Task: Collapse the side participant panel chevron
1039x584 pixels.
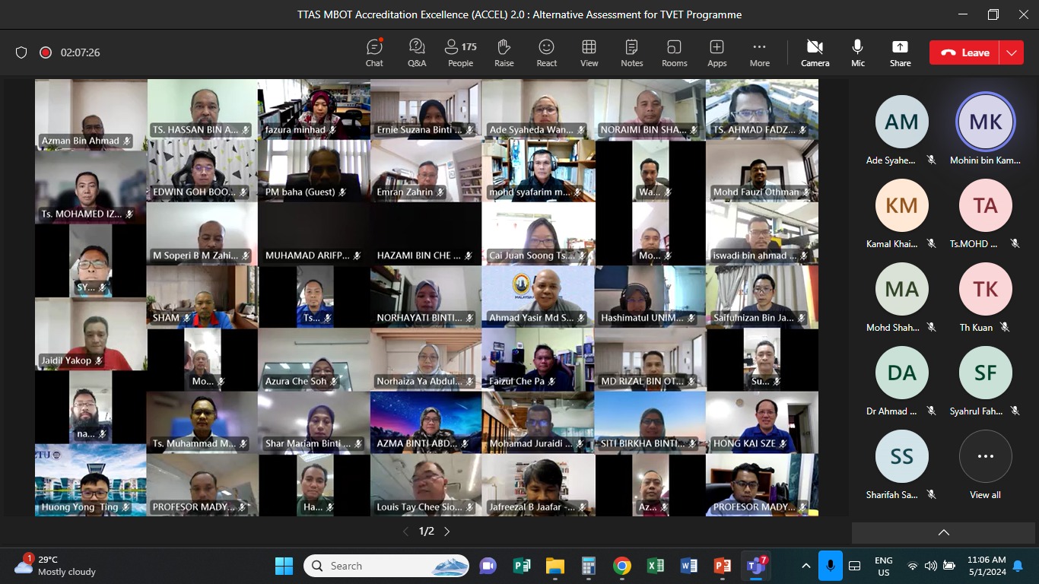Action: [944, 532]
